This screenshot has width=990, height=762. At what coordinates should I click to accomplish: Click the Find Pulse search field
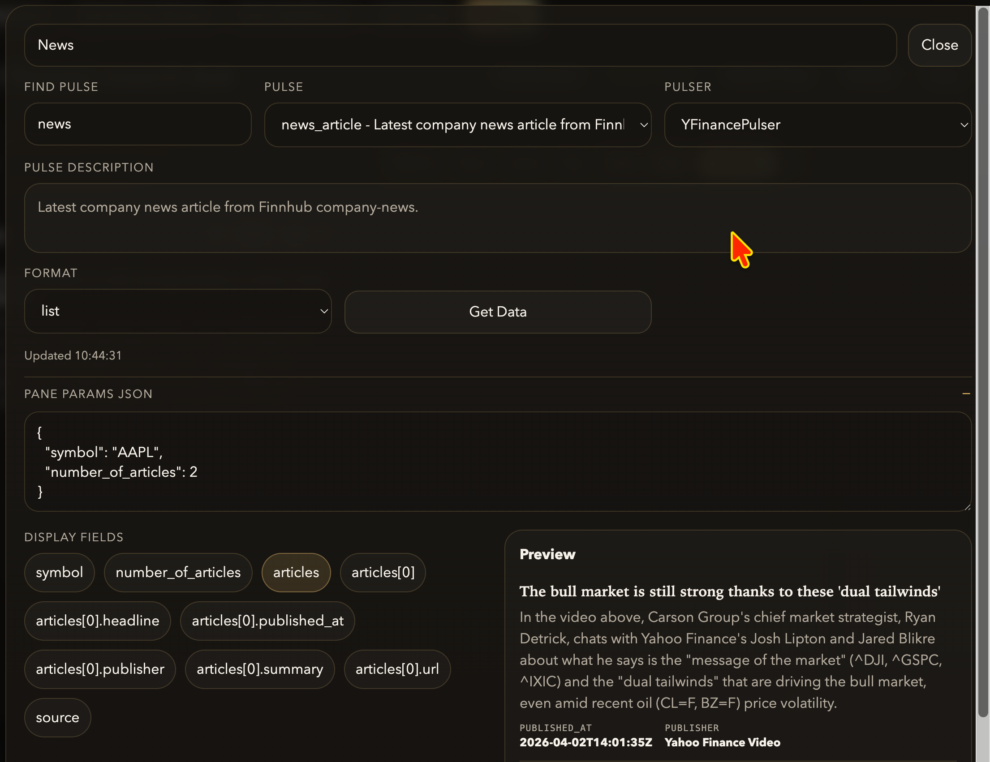138,124
